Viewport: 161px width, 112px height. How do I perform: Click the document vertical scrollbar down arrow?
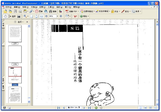point(157,104)
